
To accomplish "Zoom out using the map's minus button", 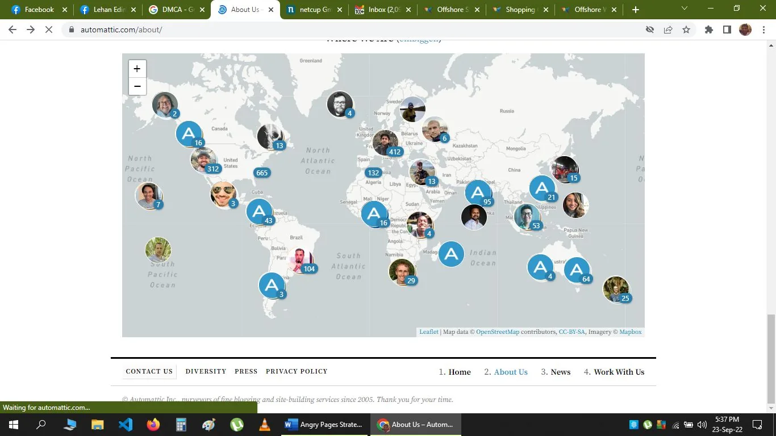I will pyautogui.click(x=137, y=86).
